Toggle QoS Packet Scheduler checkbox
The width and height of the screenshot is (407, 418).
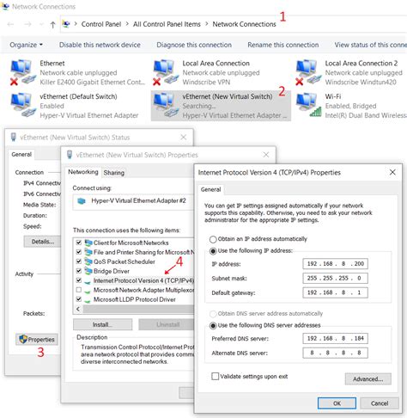coord(79,261)
